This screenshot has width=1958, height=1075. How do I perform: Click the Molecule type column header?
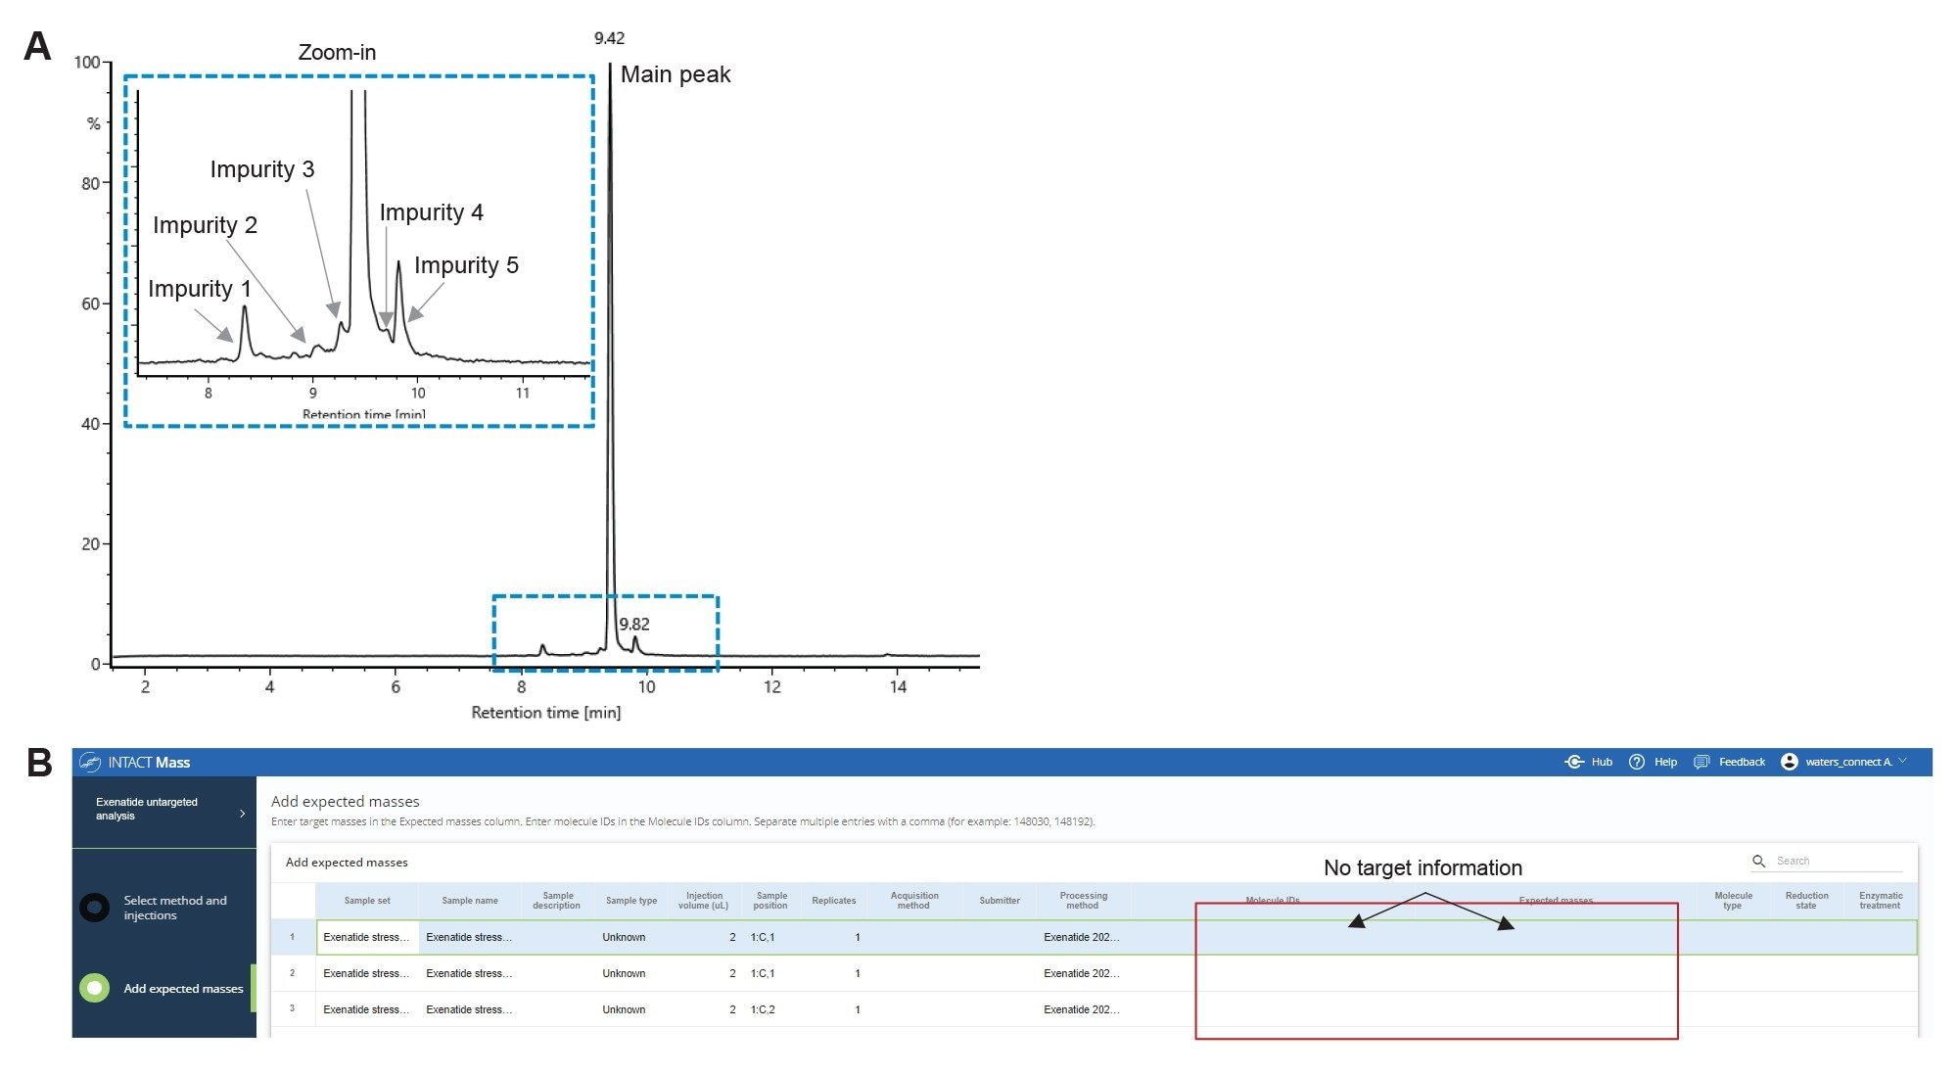(x=1733, y=901)
